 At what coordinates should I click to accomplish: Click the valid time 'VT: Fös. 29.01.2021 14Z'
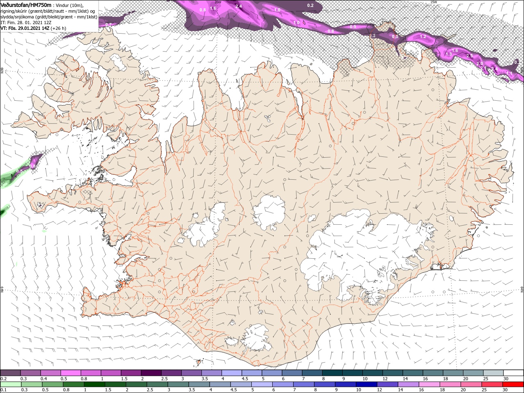tap(25, 28)
